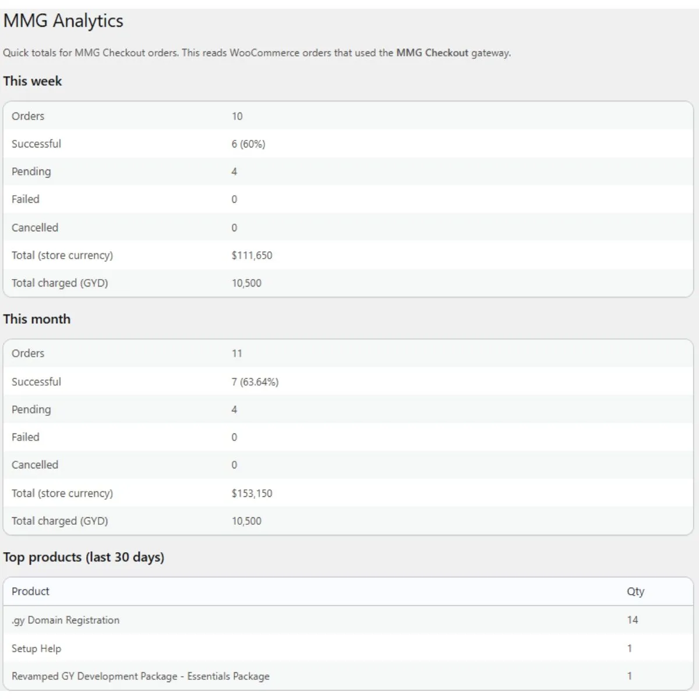Select the Setup Help product row
This screenshot has width=699, height=699.
[36, 648]
